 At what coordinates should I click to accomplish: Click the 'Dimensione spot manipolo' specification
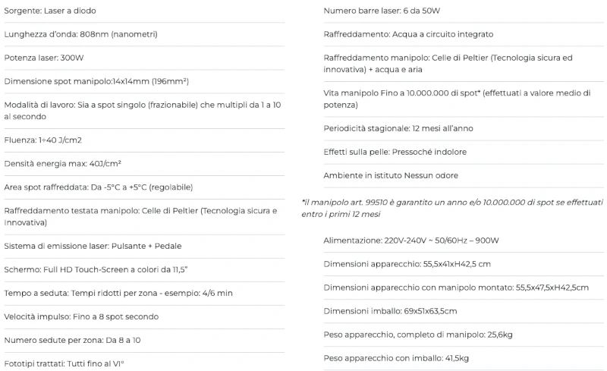pos(96,82)
